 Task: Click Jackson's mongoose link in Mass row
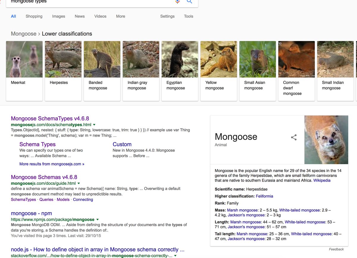[x=246, y=215]
